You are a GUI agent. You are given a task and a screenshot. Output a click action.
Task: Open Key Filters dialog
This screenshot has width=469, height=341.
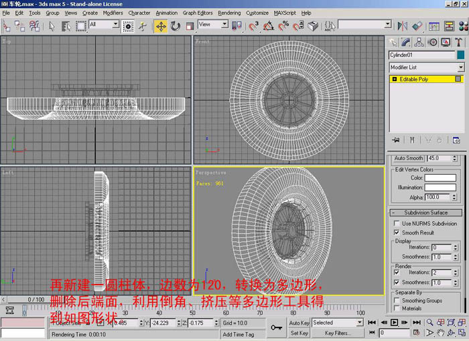tap(338, 333)
